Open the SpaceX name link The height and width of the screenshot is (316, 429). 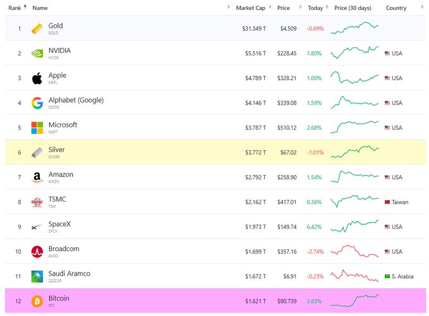[60, 224]
